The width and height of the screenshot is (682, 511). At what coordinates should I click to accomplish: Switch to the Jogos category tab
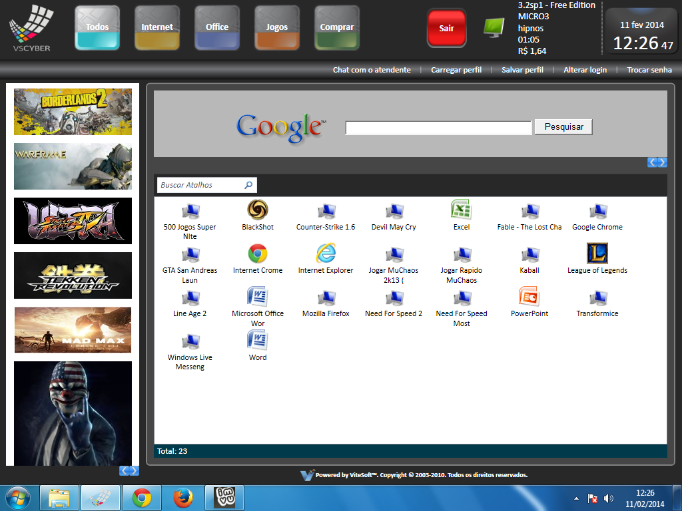[277, 27]
